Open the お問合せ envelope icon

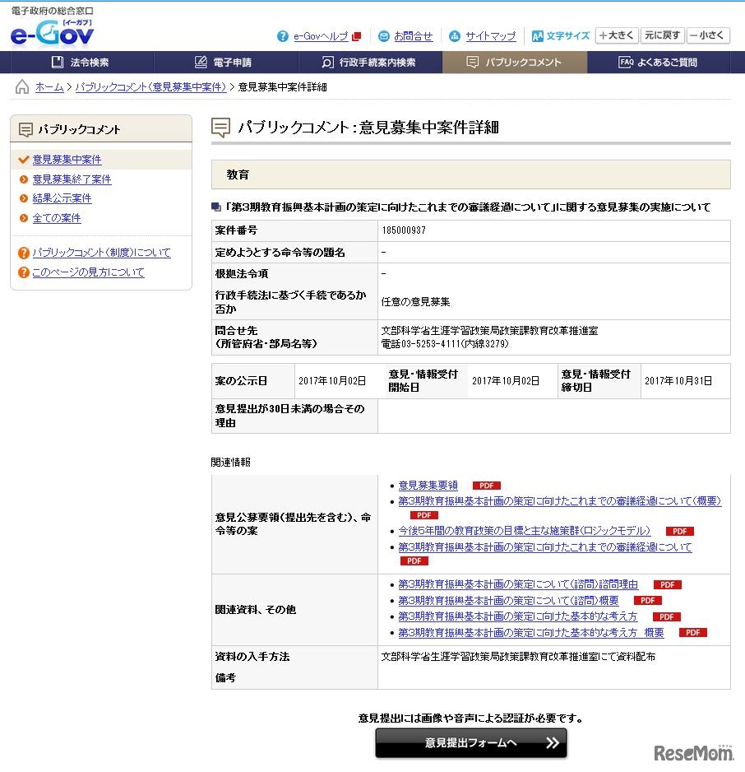382,35
